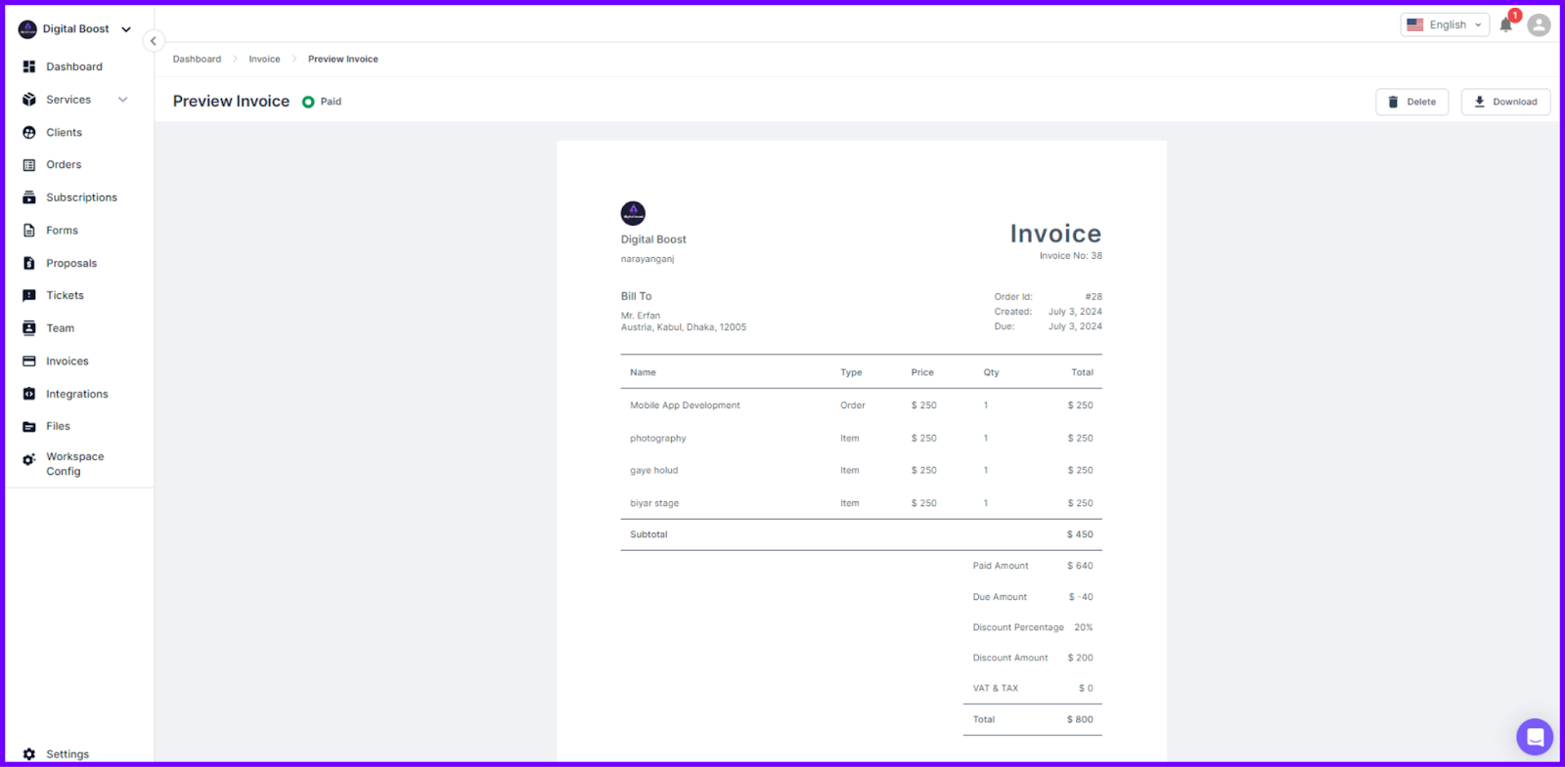Open the English language dropdown
Viewport: 1565px width, 767px height.
[1445, 24]
